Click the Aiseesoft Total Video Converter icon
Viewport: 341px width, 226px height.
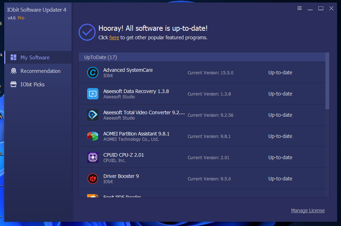[x=93, y=115]
